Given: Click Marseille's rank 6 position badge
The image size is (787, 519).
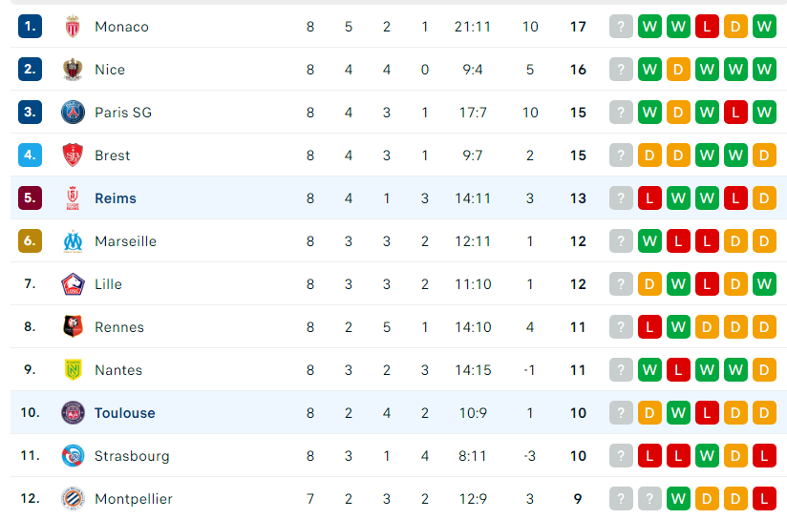Looking at the screenshot, I should coord(31,241).
